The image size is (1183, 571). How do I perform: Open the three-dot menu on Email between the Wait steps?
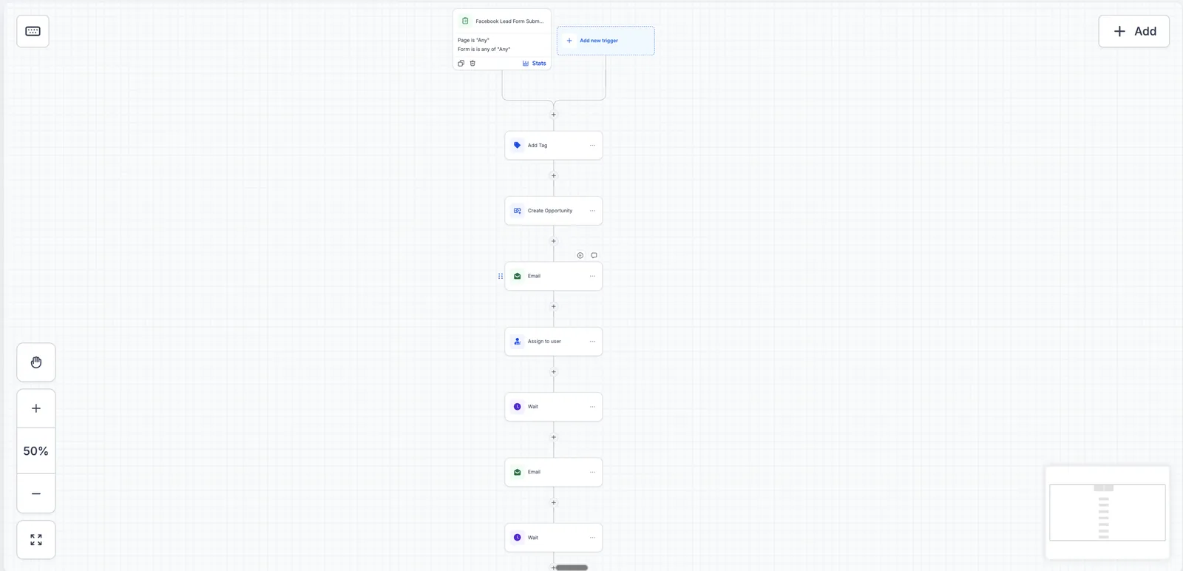pyautogui.click(x=592, y=472)
